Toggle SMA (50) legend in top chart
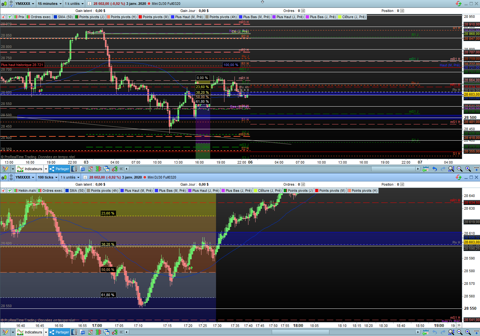This screenshot has height=336, width=480. point(63,17)
